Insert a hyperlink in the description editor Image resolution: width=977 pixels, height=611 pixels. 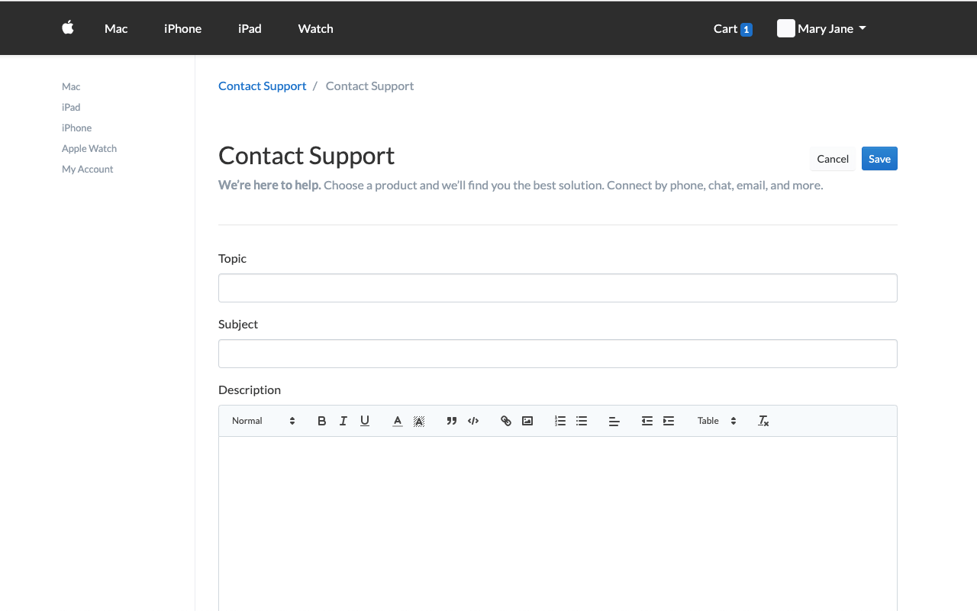tap(505, 421)
